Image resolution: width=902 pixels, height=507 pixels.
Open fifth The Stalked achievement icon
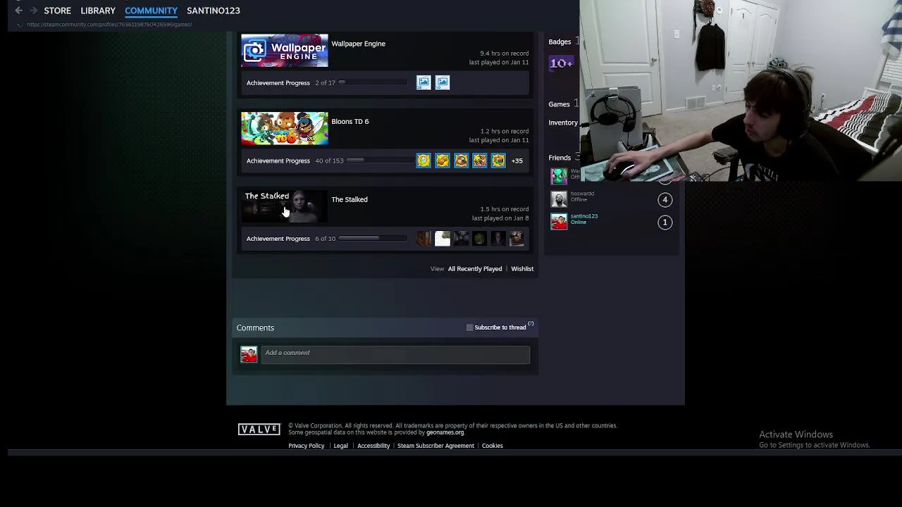coord(498,239)
